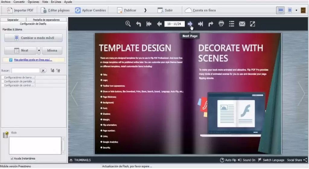Open table of contents list icon
The height and width of the screenshot is (169, 309).
click(x=231, y=24)
